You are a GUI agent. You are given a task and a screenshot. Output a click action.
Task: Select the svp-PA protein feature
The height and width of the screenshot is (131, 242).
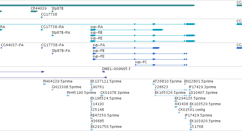click(x=126, y=48)
